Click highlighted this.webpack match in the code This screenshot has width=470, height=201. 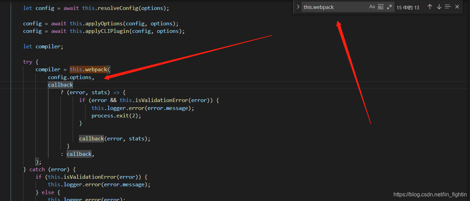coord(89,70)
